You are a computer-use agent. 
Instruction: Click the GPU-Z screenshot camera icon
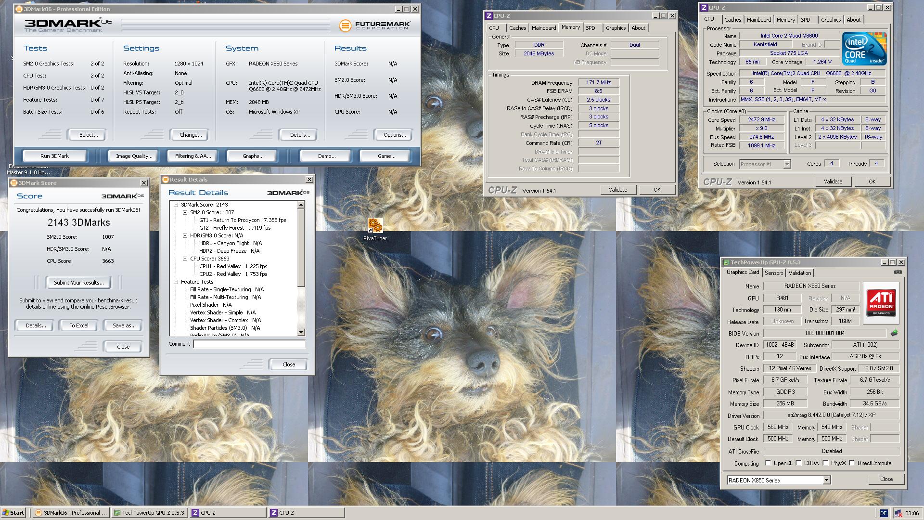[898, 272]
